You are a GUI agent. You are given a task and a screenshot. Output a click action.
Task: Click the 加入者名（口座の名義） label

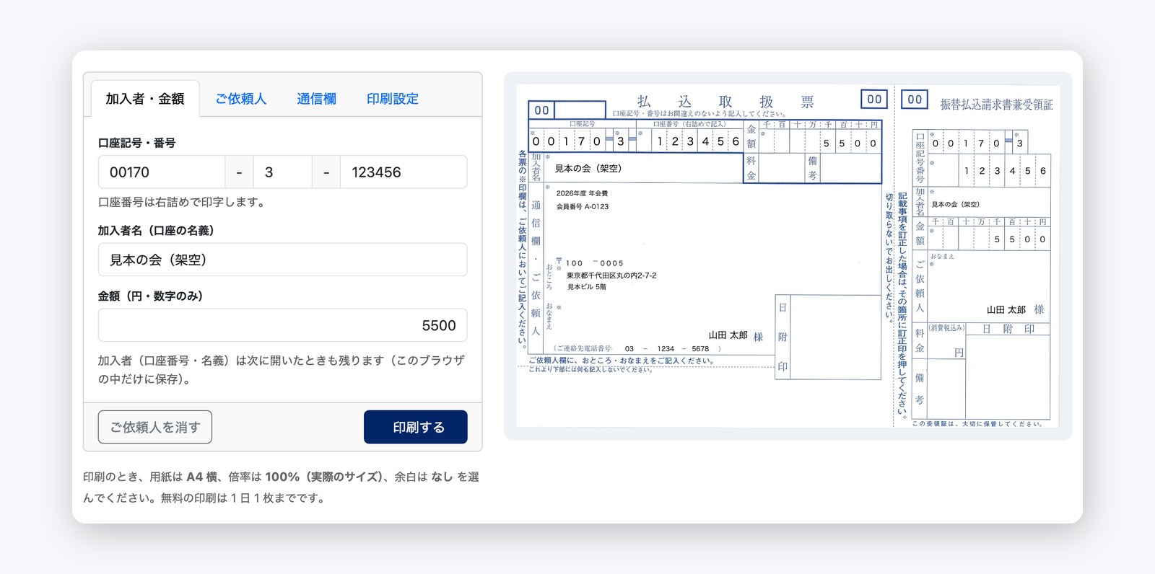(x=156, y=230)
